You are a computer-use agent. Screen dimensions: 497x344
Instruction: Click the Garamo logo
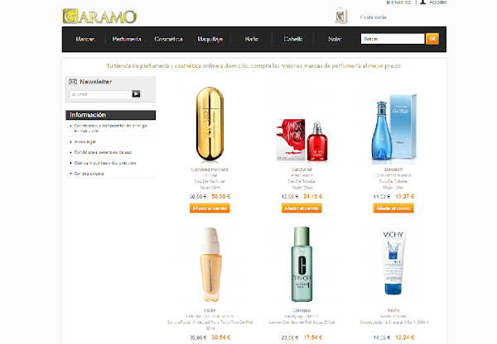tap(100, 17)
